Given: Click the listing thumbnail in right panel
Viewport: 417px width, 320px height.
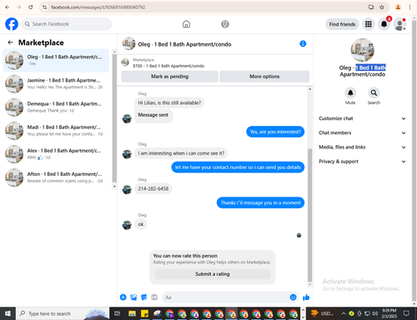Looking at the screenshot, I should (362, 50).
